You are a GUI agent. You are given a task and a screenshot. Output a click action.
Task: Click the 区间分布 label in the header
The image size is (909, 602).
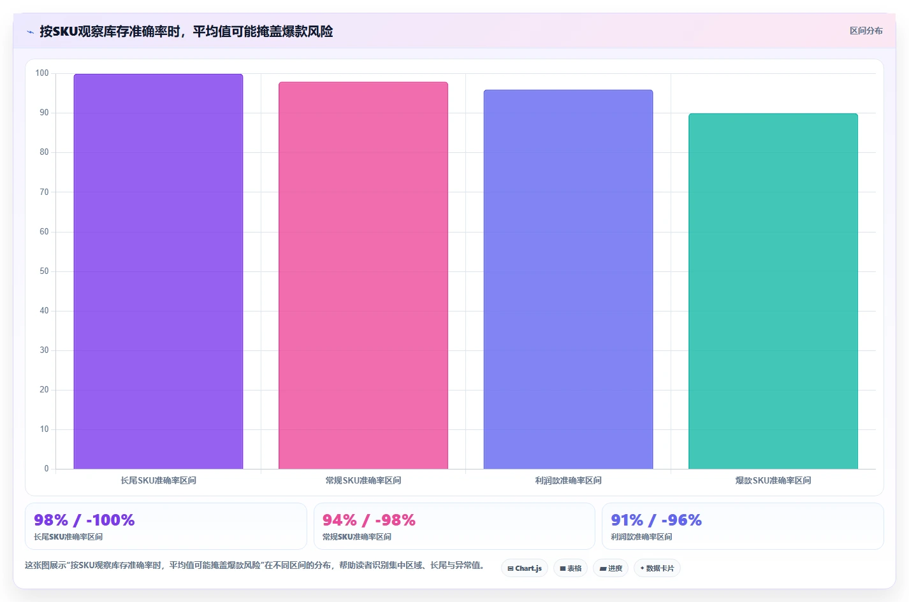pyautogui.click(x=866, y=31)
